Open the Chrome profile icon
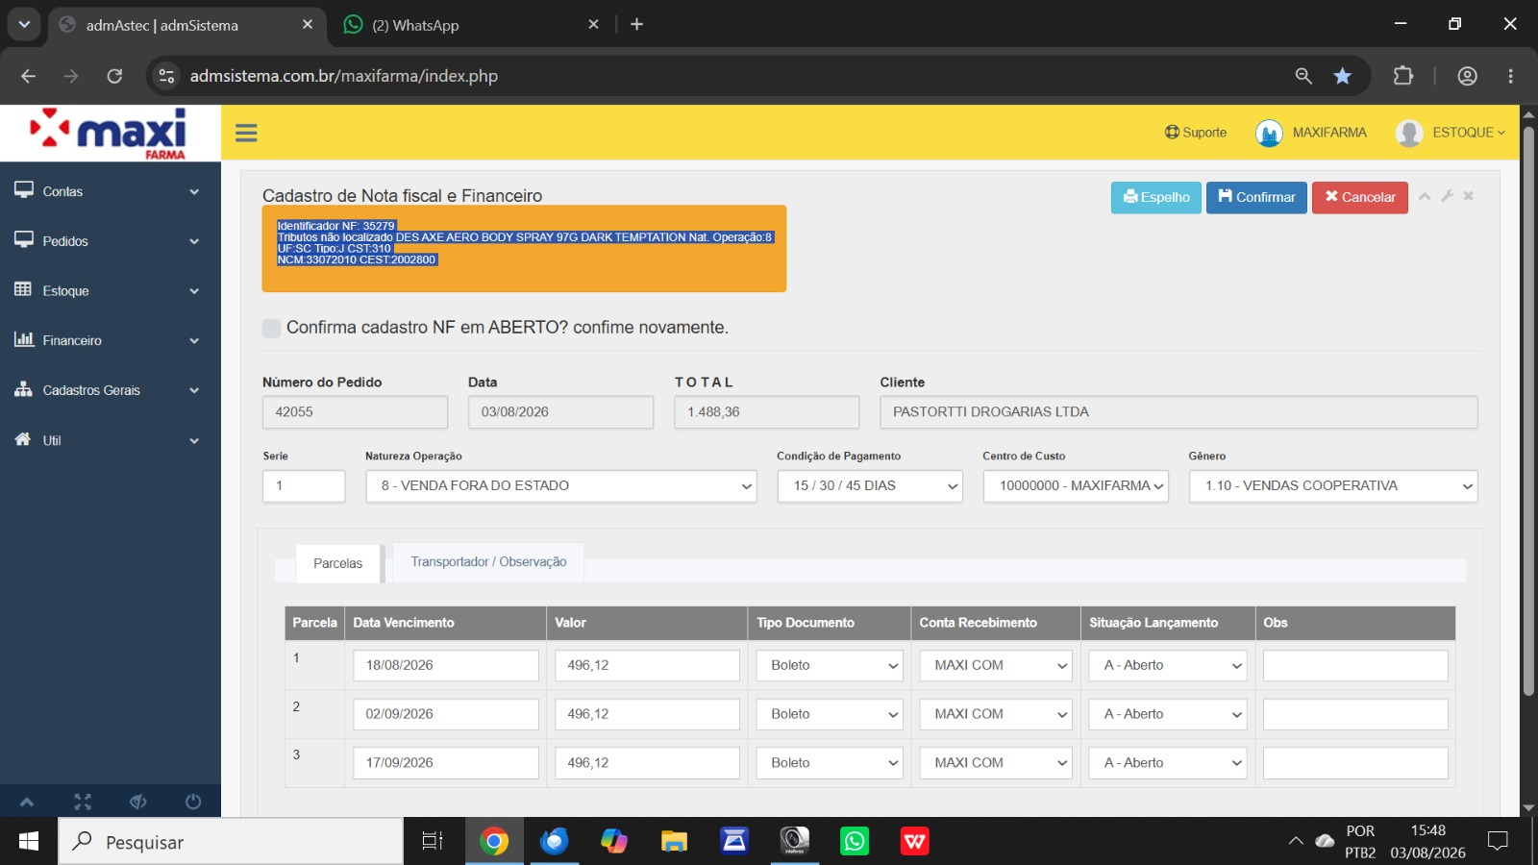The width and height of the screenshot is (1538, 865). tap(1467, 76)
